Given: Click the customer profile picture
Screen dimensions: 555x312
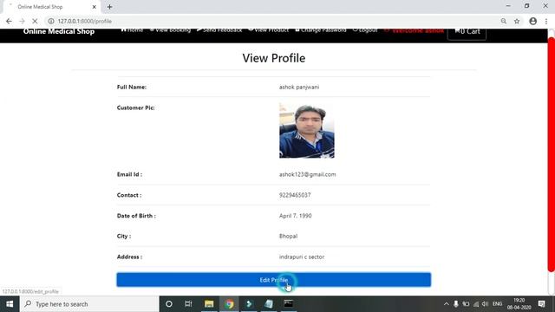Looking at the screenshot, I should pyautogui.click(x=306, y=131).
